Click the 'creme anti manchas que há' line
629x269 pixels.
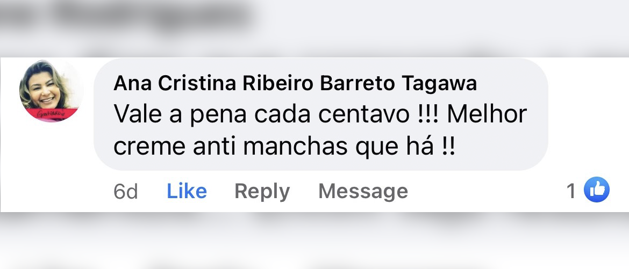click(274, 147)
